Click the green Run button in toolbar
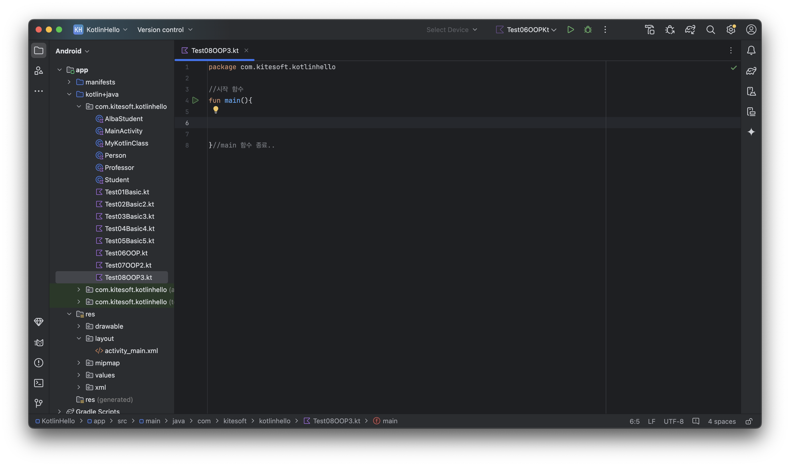The height and width of the screenshot is (466, 790). [x=570, y=30]
